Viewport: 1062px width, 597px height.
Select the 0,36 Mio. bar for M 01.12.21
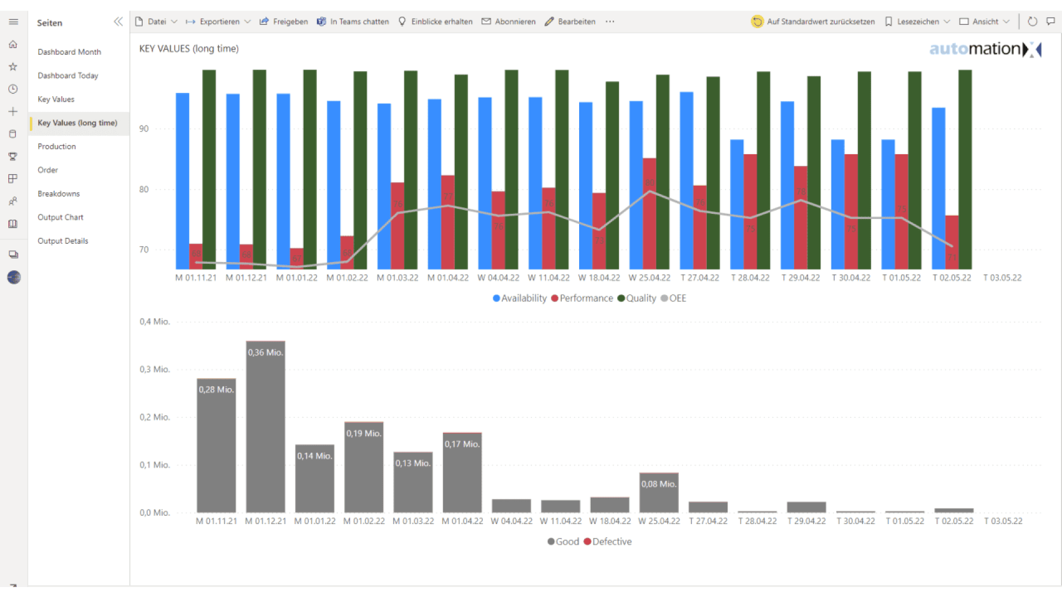[x=265, y=426]
